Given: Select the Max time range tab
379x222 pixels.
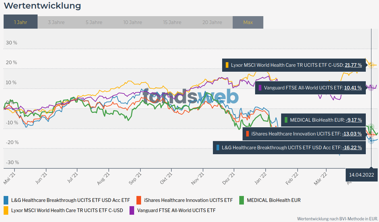Looking at the screenshot, I should 248,22.
